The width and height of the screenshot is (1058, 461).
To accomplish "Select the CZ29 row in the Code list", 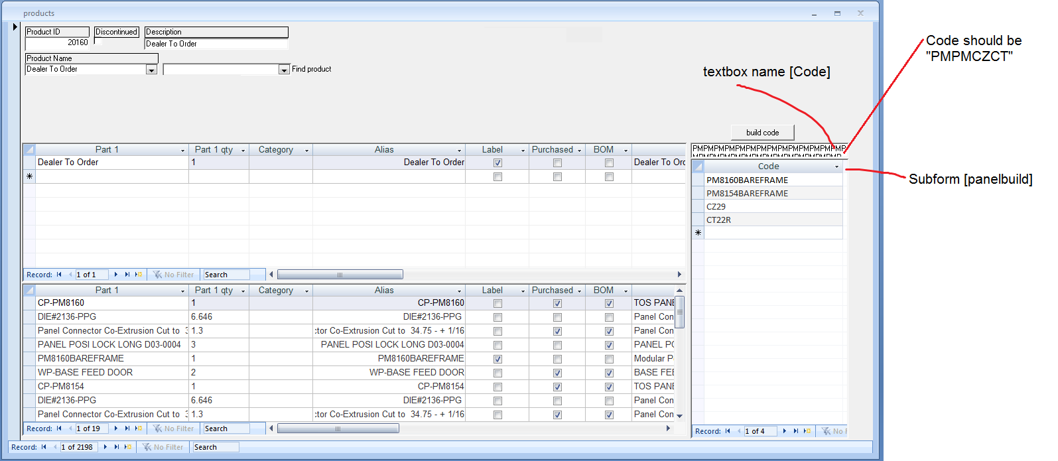I will [773, 206].
